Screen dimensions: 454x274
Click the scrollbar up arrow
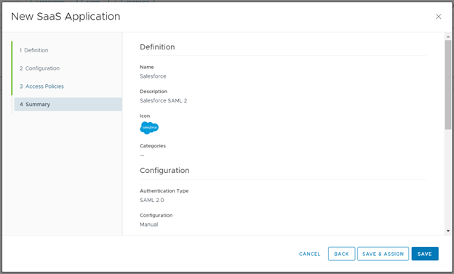[x=448, y=36]
